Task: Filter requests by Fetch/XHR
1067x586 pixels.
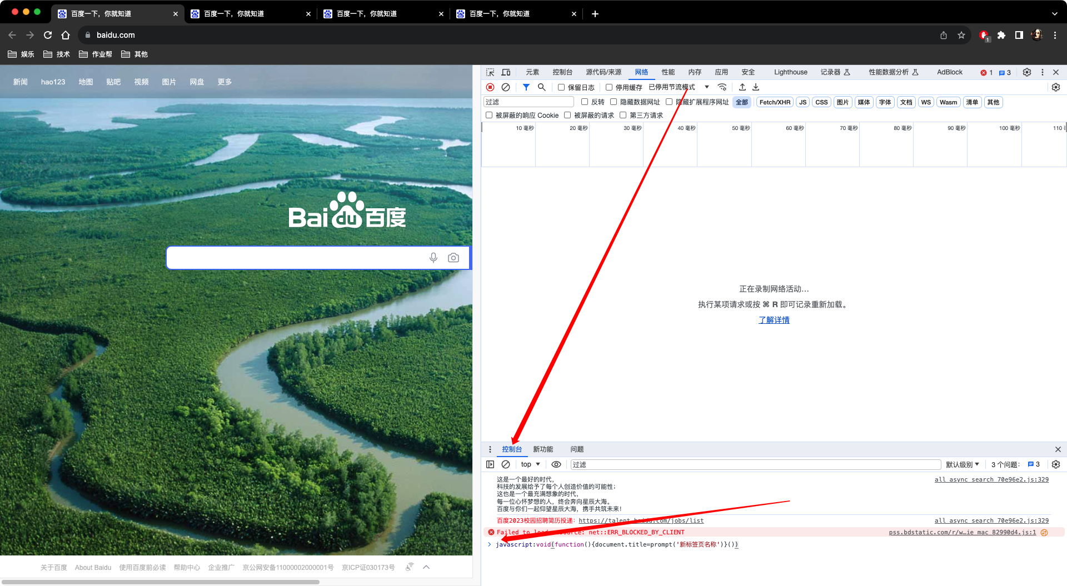Action: [775, 102]
